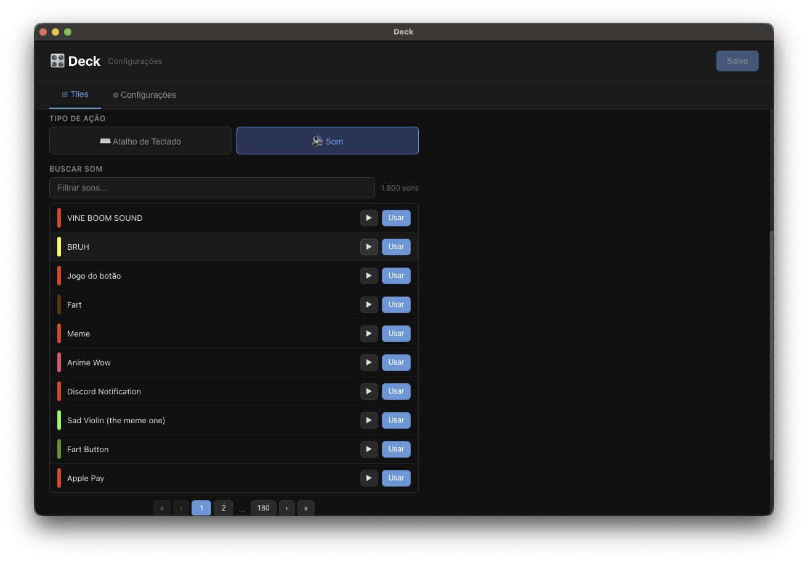
Task: Select the Som action type
Action: (328, 141)
